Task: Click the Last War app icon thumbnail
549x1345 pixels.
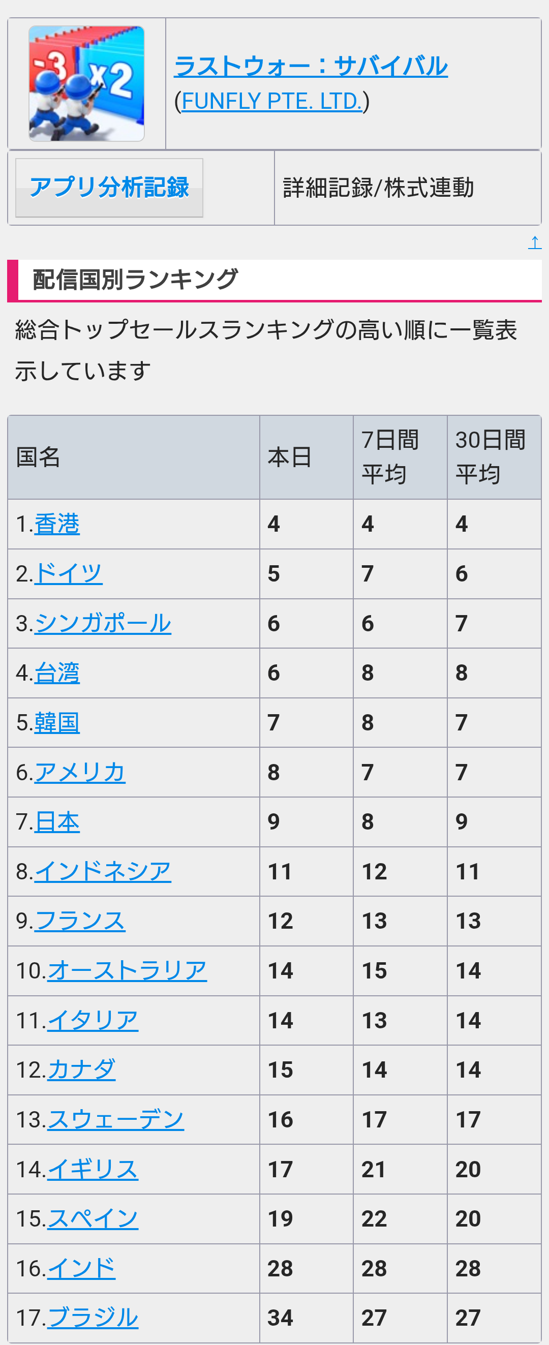Action: pyautogui.click(x=87, y=83)
